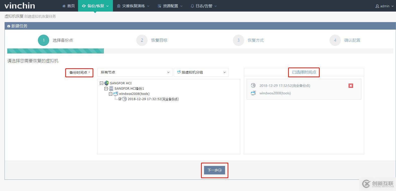
Task: Click the 备份时间点 field label
Action: click(x=78, y=73)
